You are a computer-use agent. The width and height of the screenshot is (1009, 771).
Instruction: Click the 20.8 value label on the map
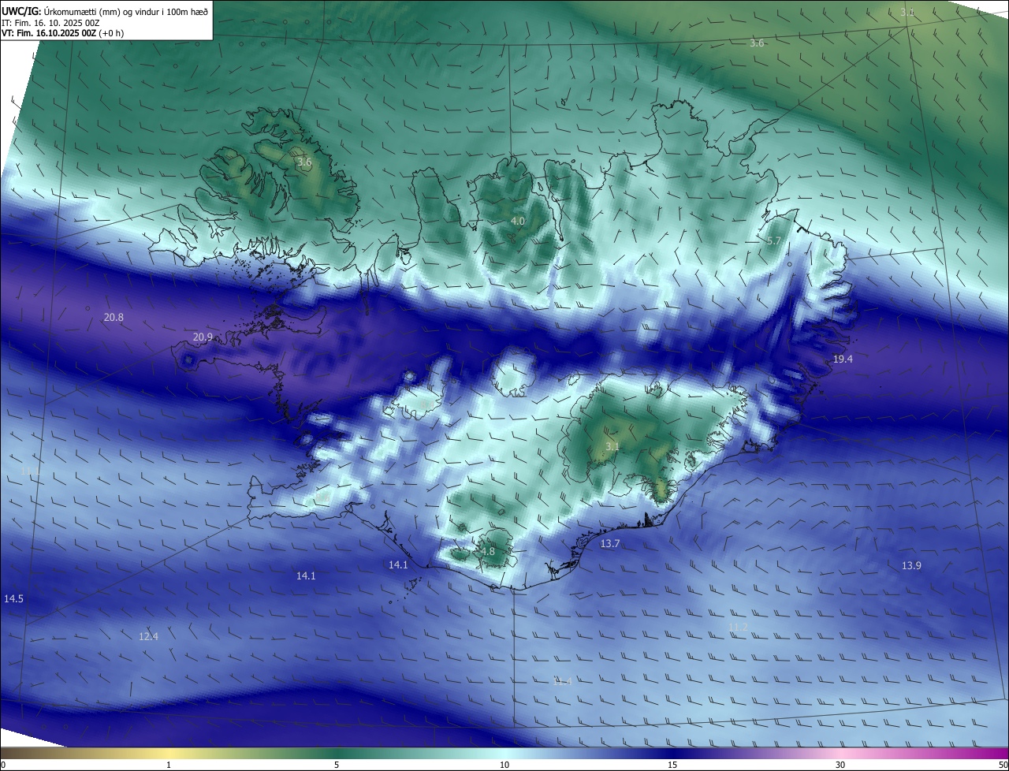click(114, 318)
